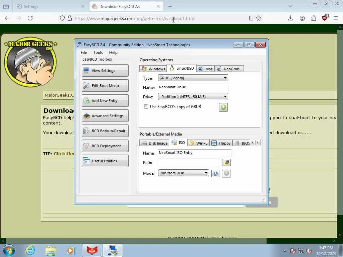Viewport: 343px width, 257px height.
Task: Switch to the Settings browser tab
Action: point(51,7)
